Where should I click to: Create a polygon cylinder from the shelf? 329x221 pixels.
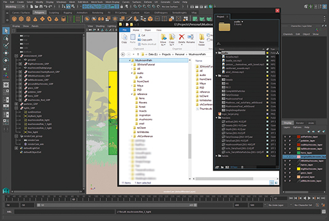point(28,19)
